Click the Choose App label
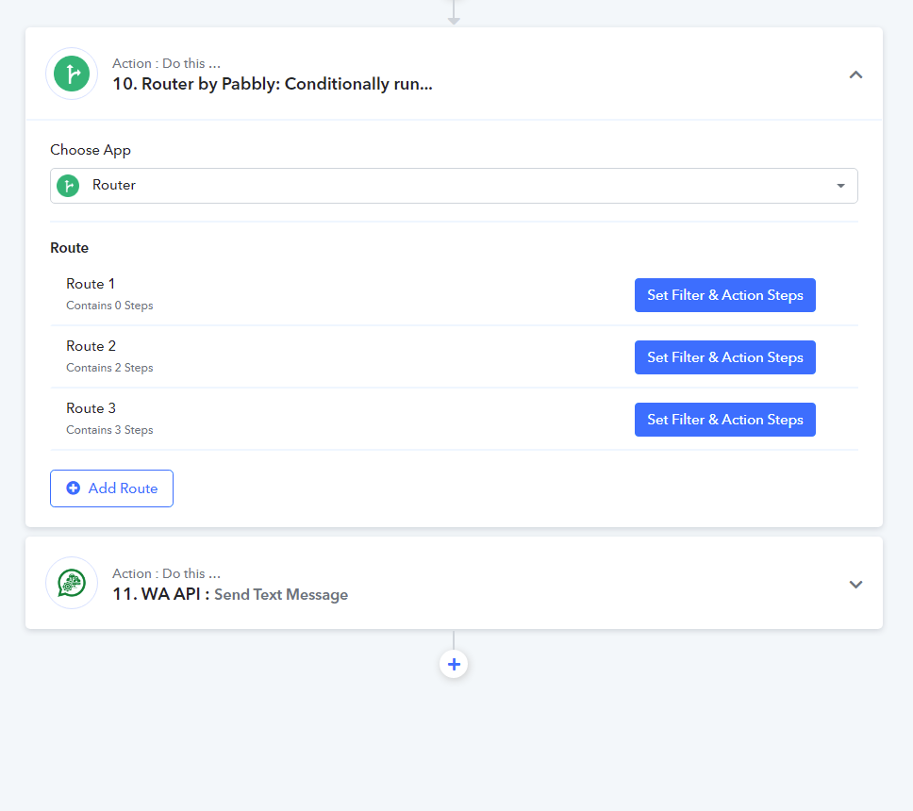The width and height of the screenshot is (913, 811). tap(91, 150)
